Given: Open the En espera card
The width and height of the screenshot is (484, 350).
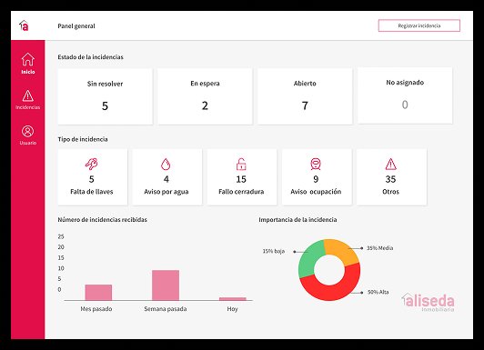Looking at the screenshot, I should (205, 96).
